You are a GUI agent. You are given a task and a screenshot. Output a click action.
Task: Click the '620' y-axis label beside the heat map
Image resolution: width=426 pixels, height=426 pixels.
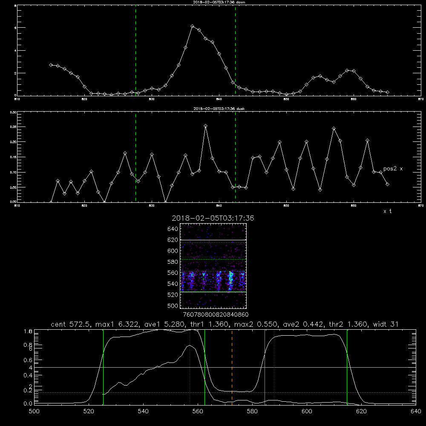click(x=173, y=240)
